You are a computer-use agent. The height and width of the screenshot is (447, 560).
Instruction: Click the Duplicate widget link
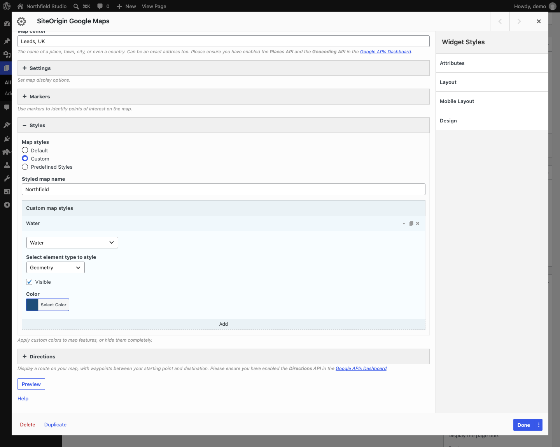(55, 424)
